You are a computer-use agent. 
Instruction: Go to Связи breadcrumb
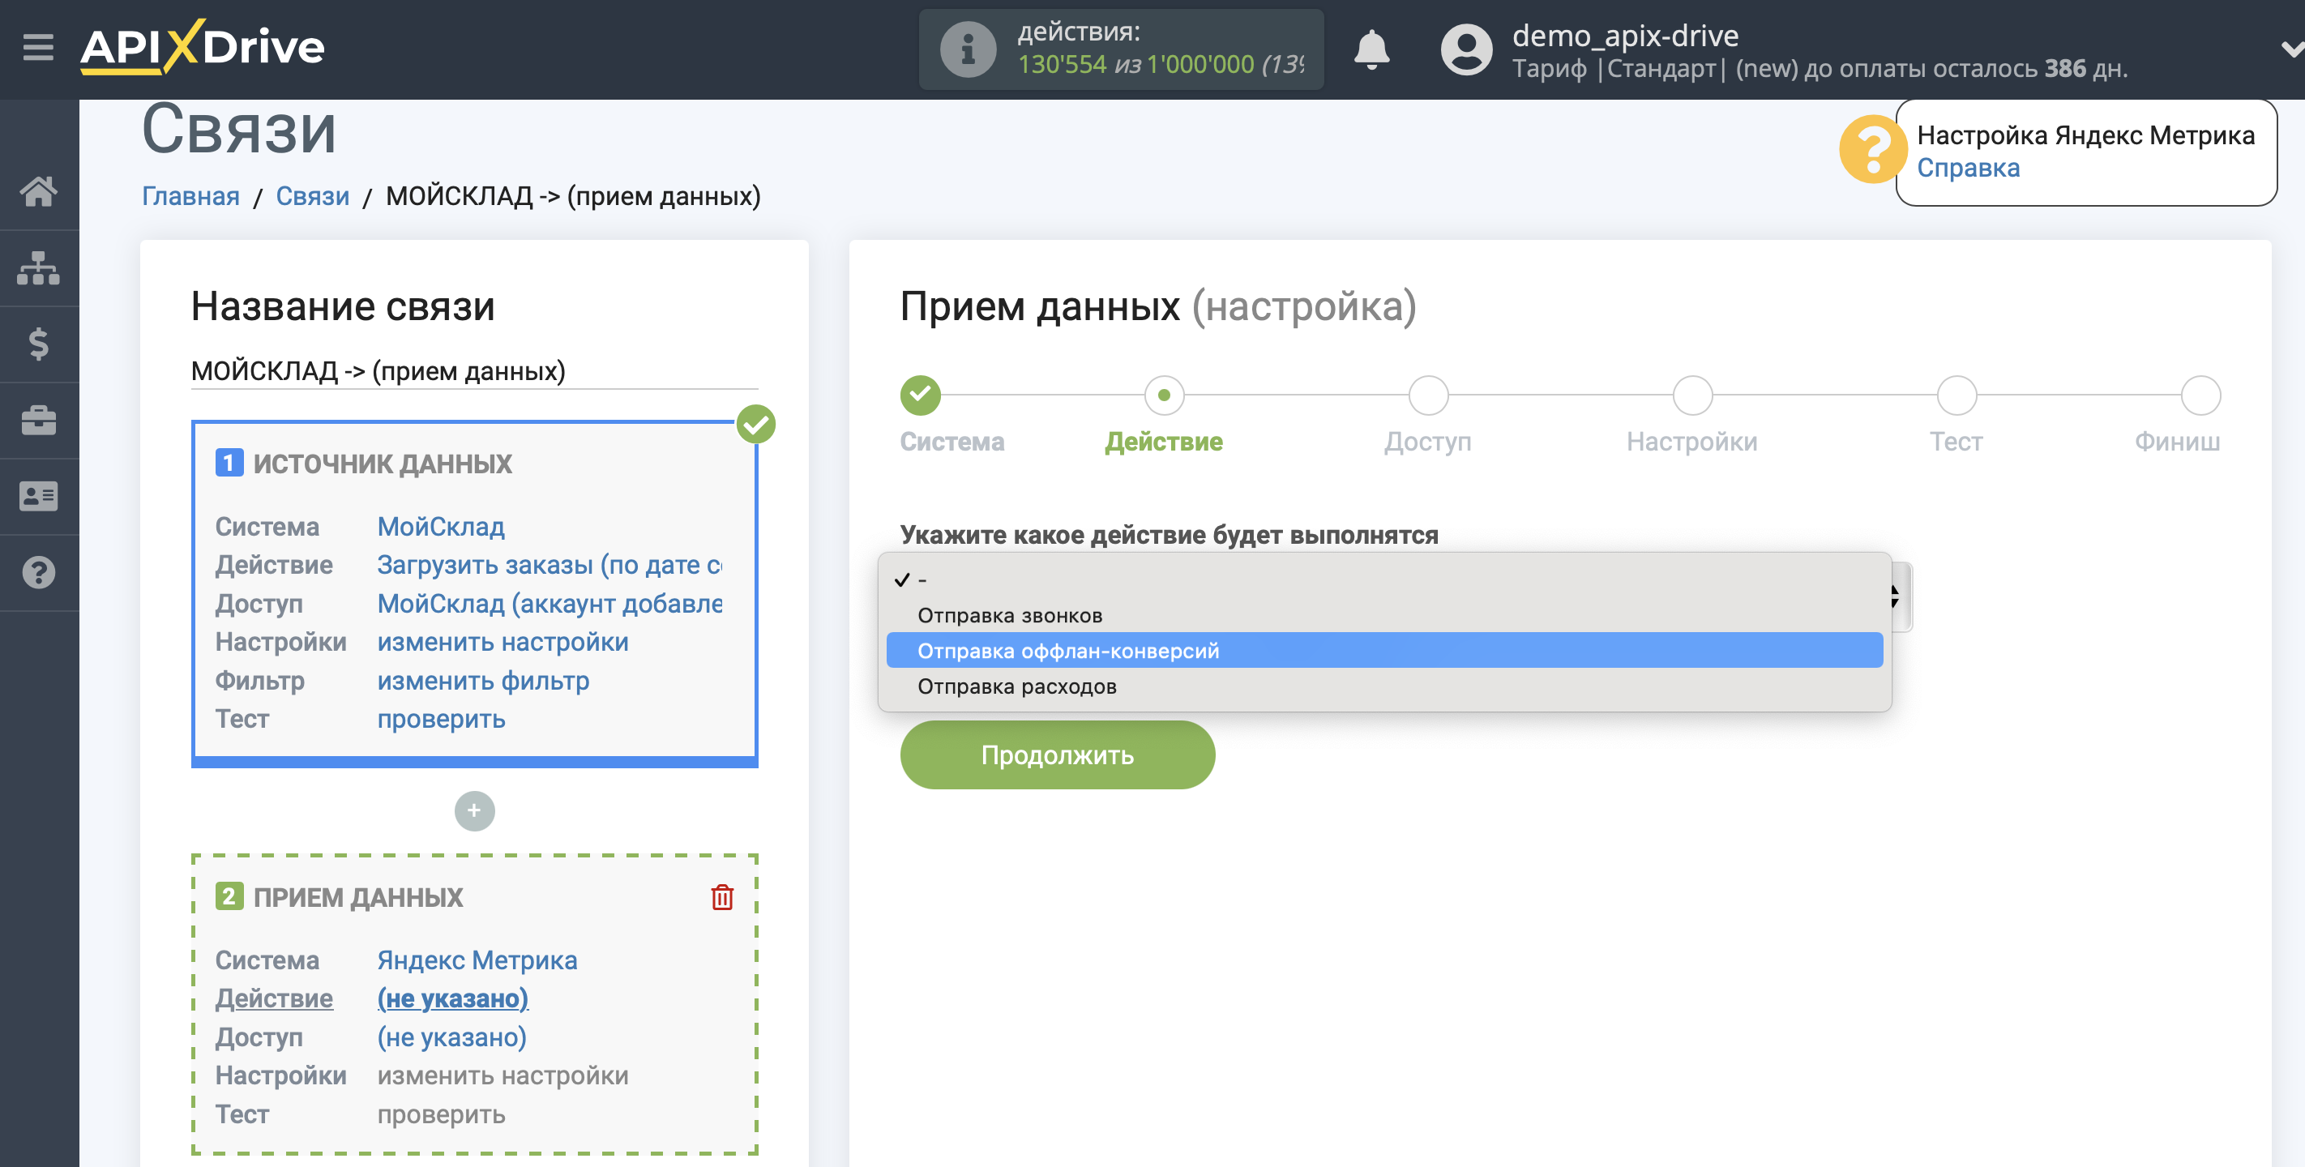pos(312,196)
